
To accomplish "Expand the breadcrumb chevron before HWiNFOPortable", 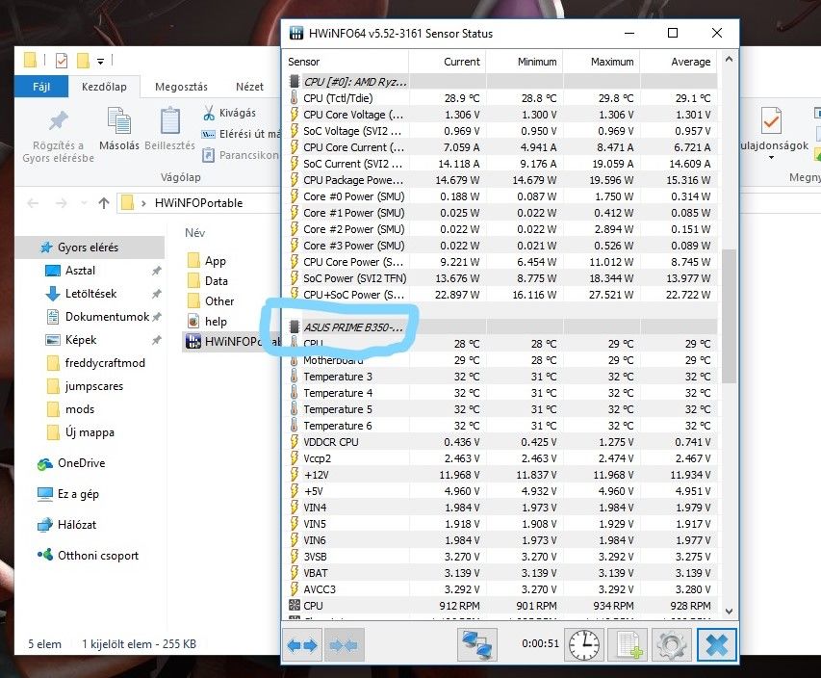I will 143,203.
